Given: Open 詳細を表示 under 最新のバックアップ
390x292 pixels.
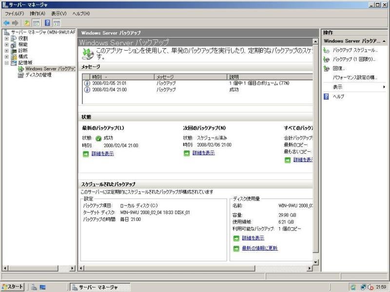Looking at the screenshot, I should coord(102,154).
